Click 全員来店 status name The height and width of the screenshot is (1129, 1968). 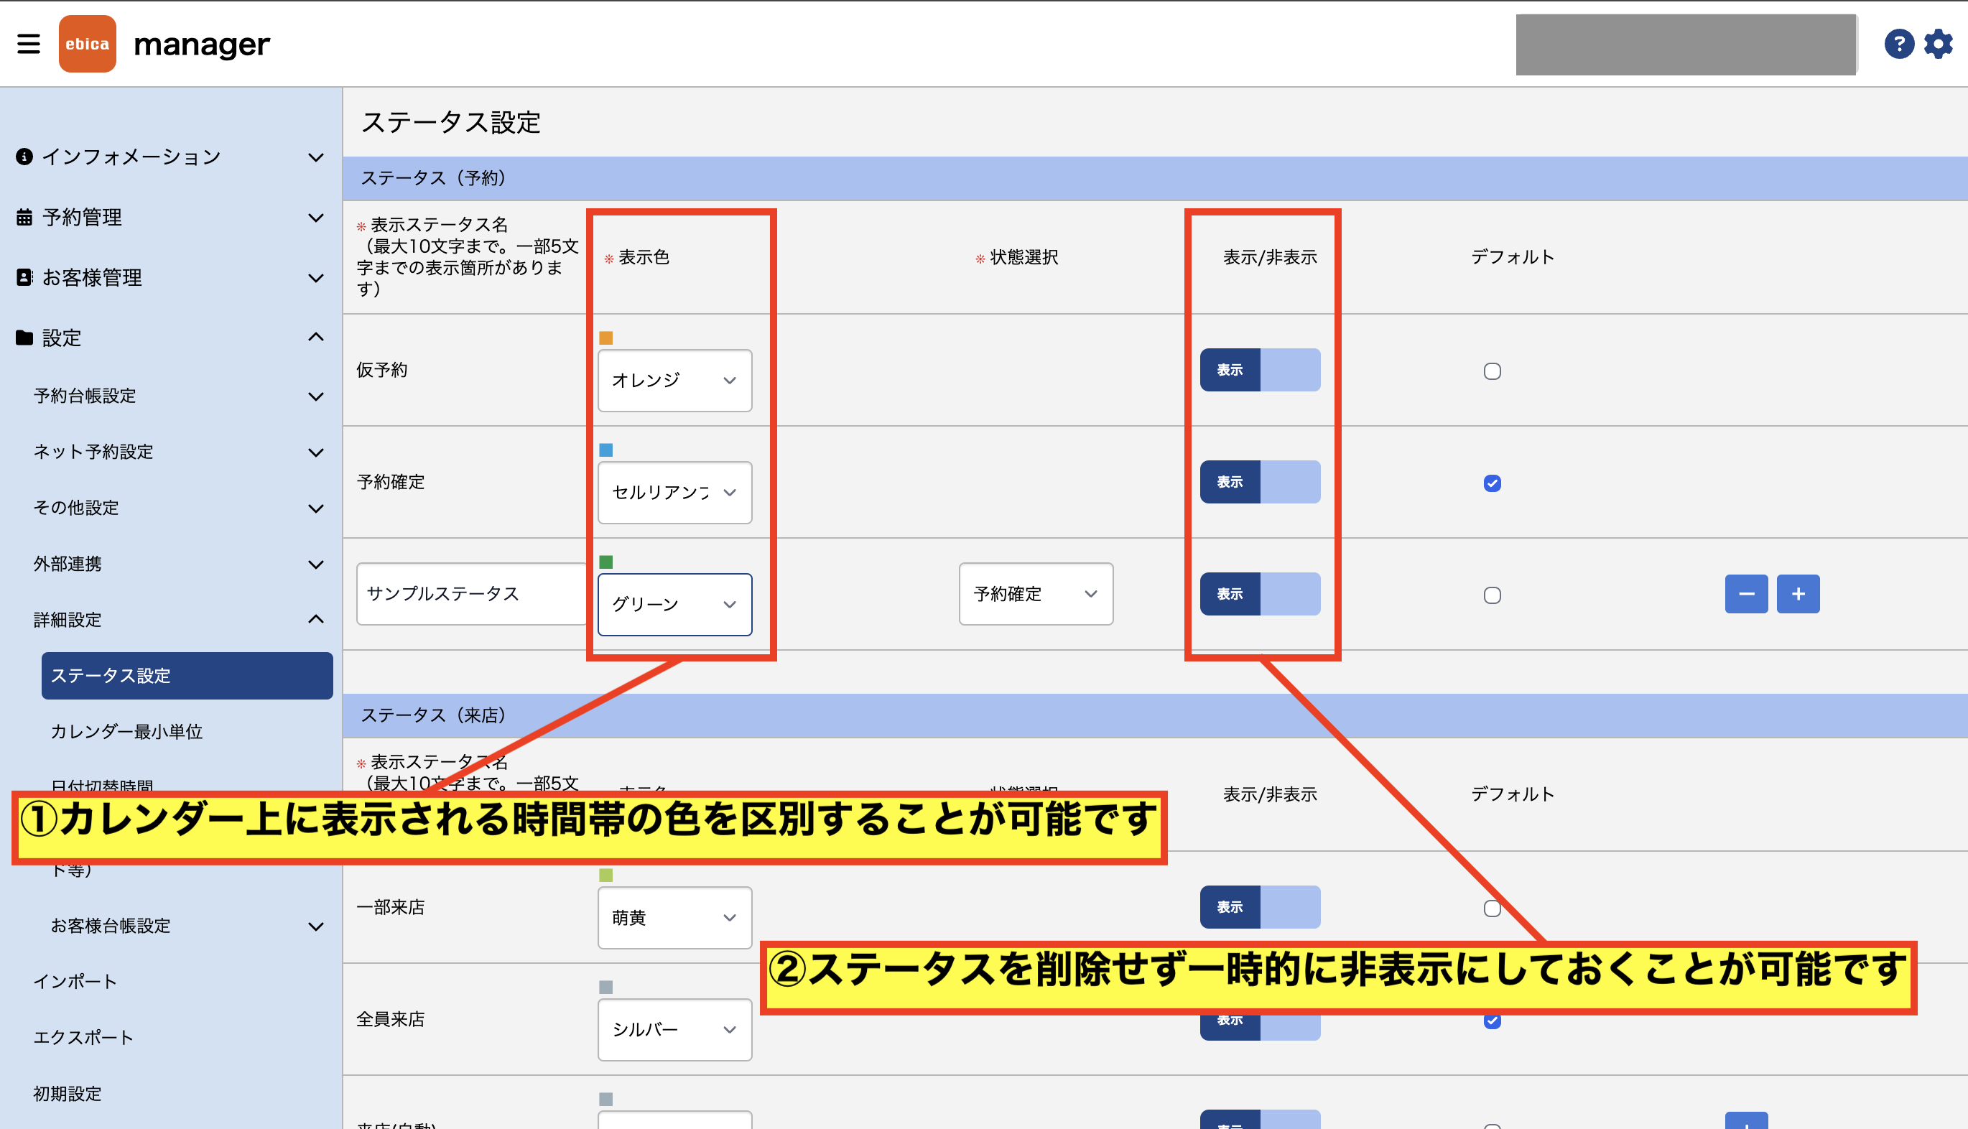pyautogui.click(x=391, y=1019)
